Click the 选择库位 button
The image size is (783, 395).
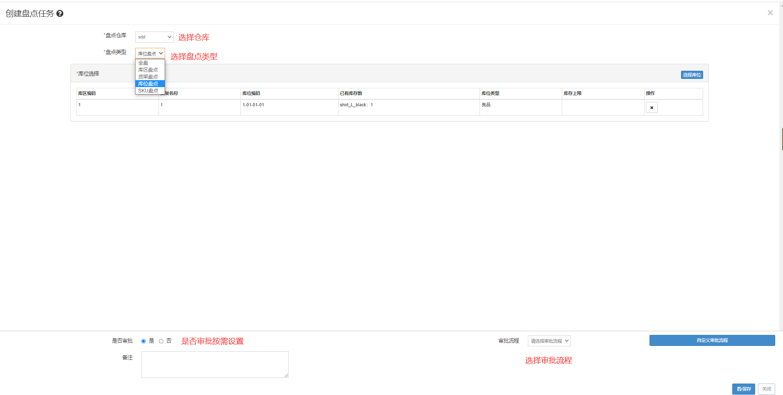(692, 75)
